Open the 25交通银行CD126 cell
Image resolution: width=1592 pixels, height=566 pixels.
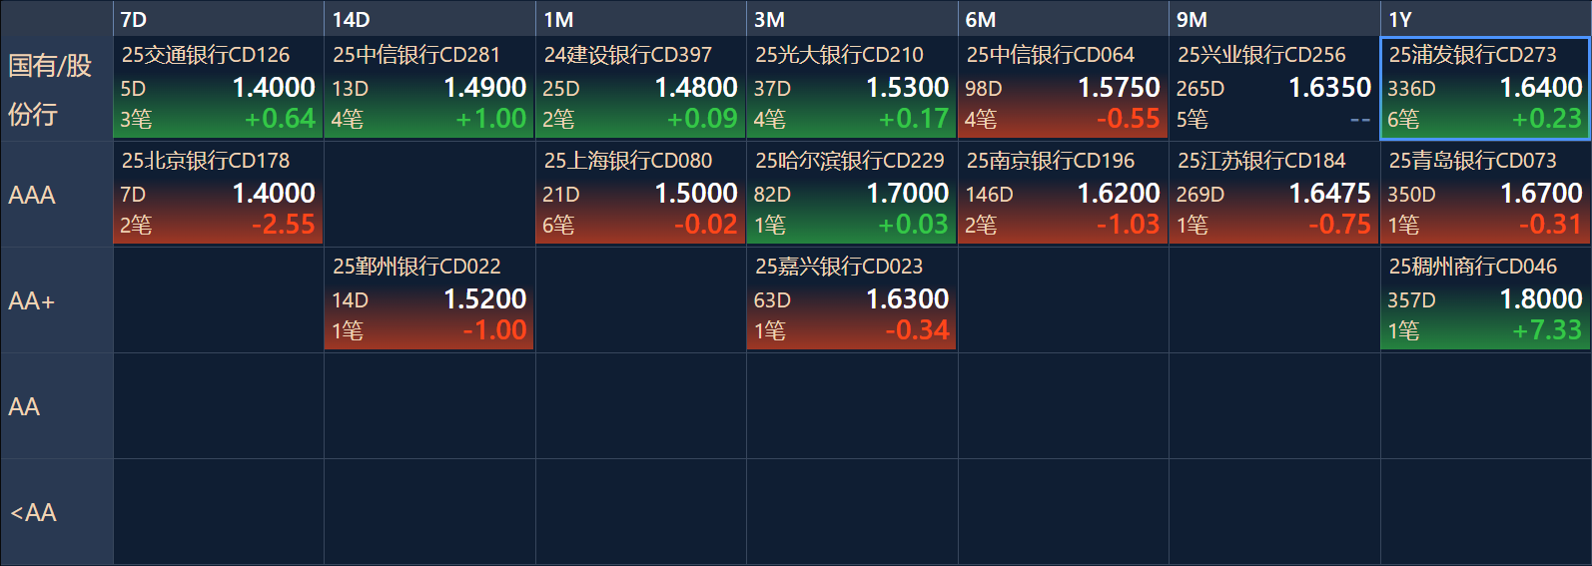click(218, 88)
